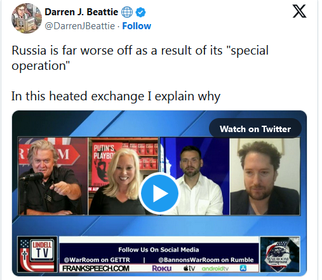Click the Roku logo in the banner
Viewport: 322px width, 280px height.
coord(162,269)
